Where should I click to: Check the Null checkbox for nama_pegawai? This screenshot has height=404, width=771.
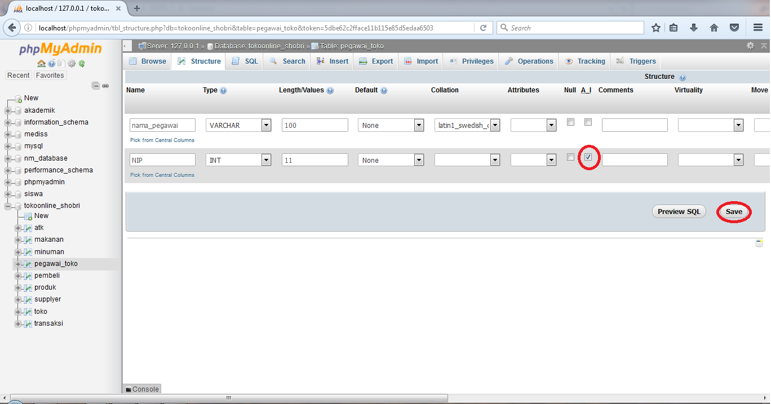(x=570, y=122)
